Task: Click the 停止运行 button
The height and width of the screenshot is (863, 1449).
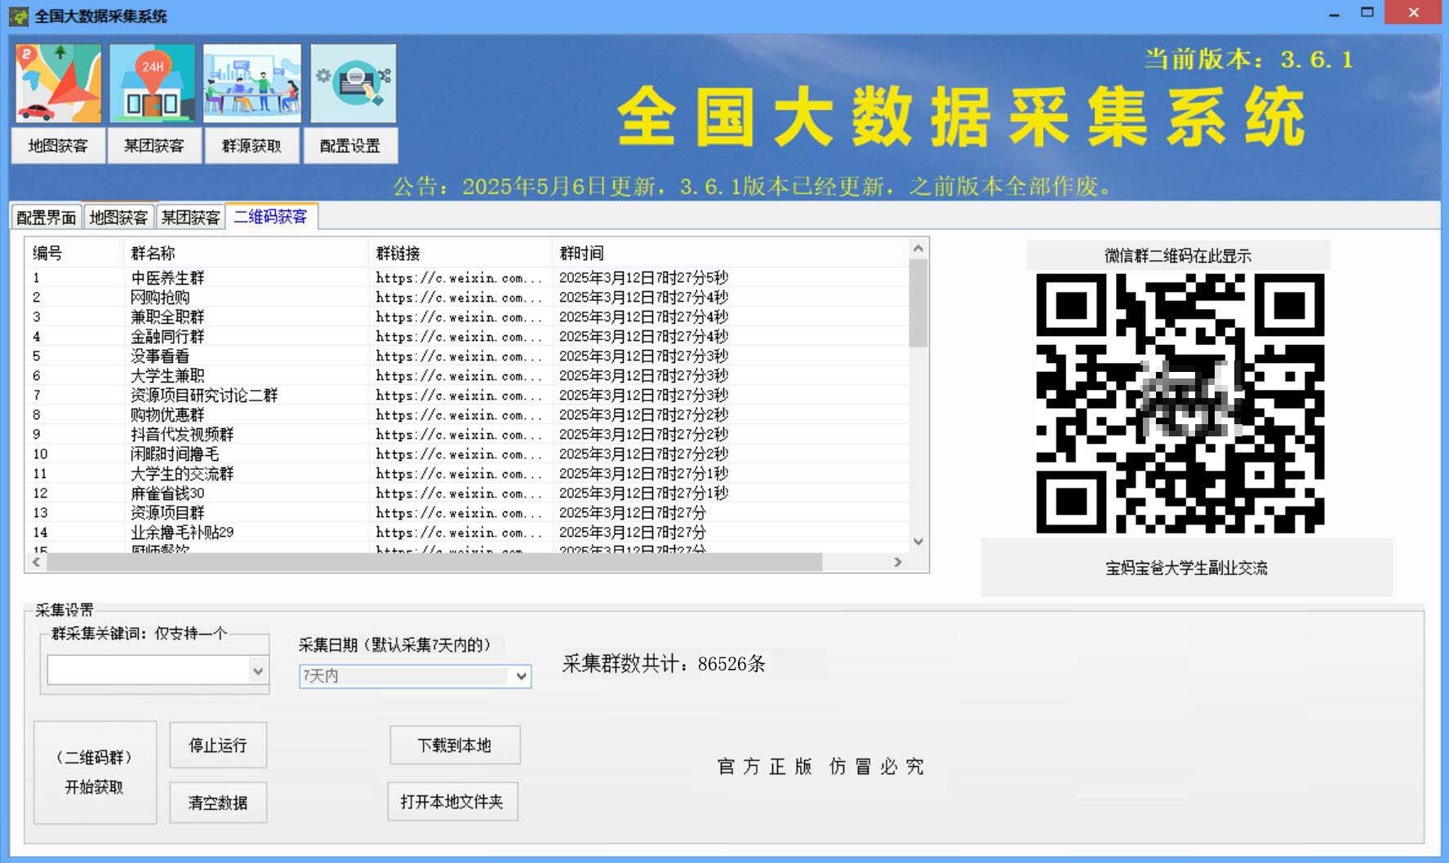Action: click(218, 745)
